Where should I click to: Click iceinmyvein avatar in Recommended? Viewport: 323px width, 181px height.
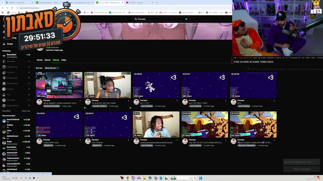(x=4, y=154)
